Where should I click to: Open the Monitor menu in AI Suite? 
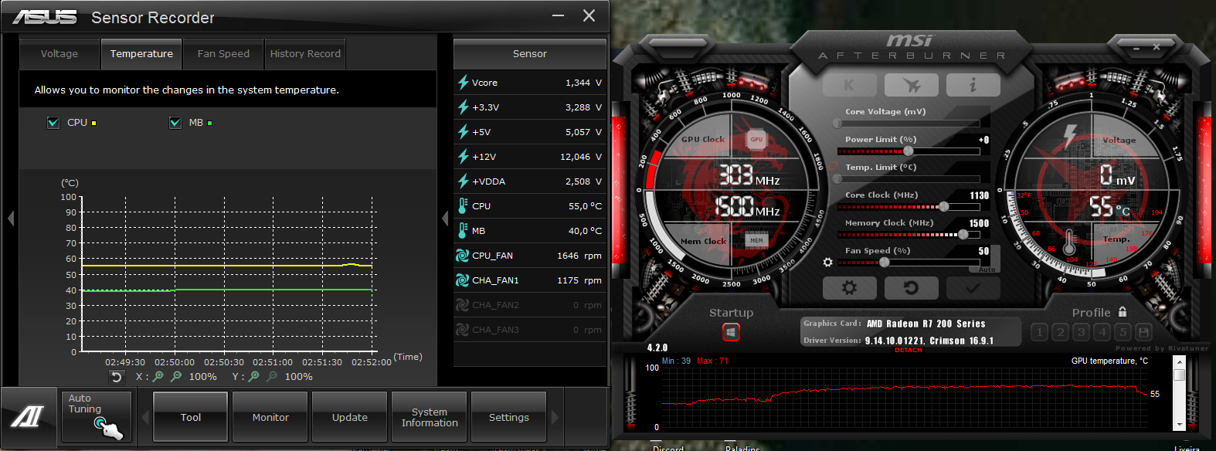tap(270, 417)
